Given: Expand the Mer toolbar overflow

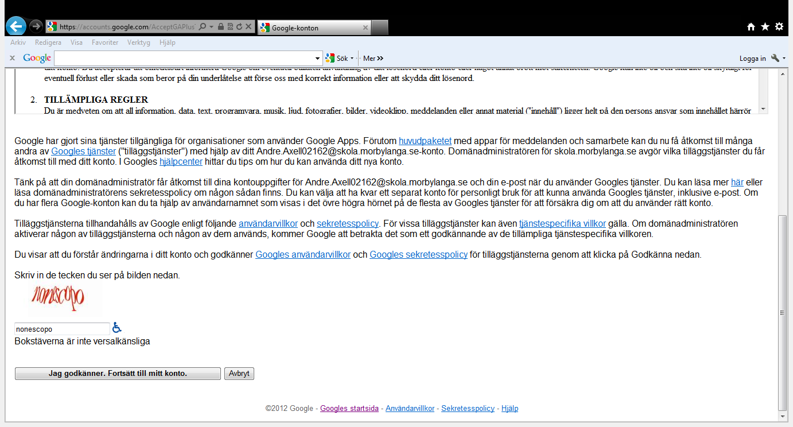Looking at the screenshot, I should tap(373, 58).
